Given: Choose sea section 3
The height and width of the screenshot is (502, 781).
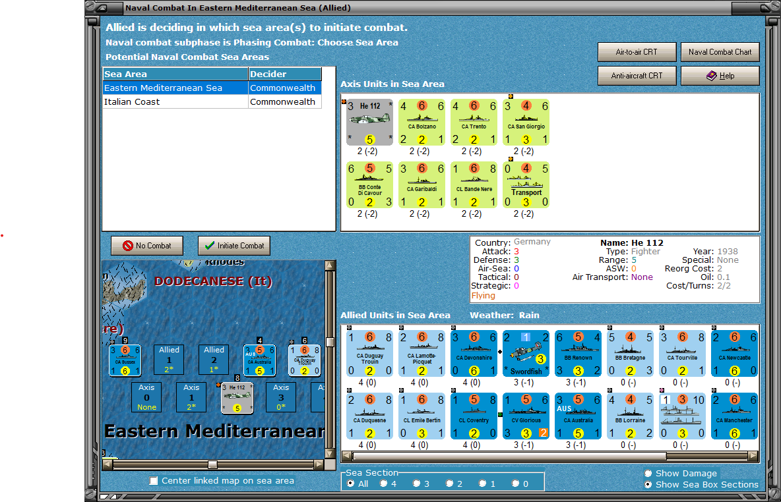Looking at the screenshot, I should click(416, 484).
